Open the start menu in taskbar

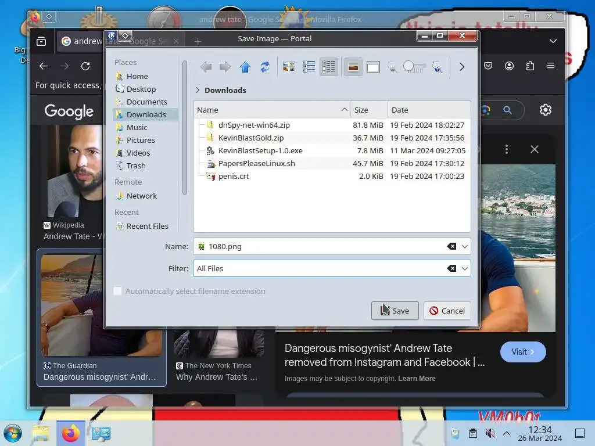[13, 433]
